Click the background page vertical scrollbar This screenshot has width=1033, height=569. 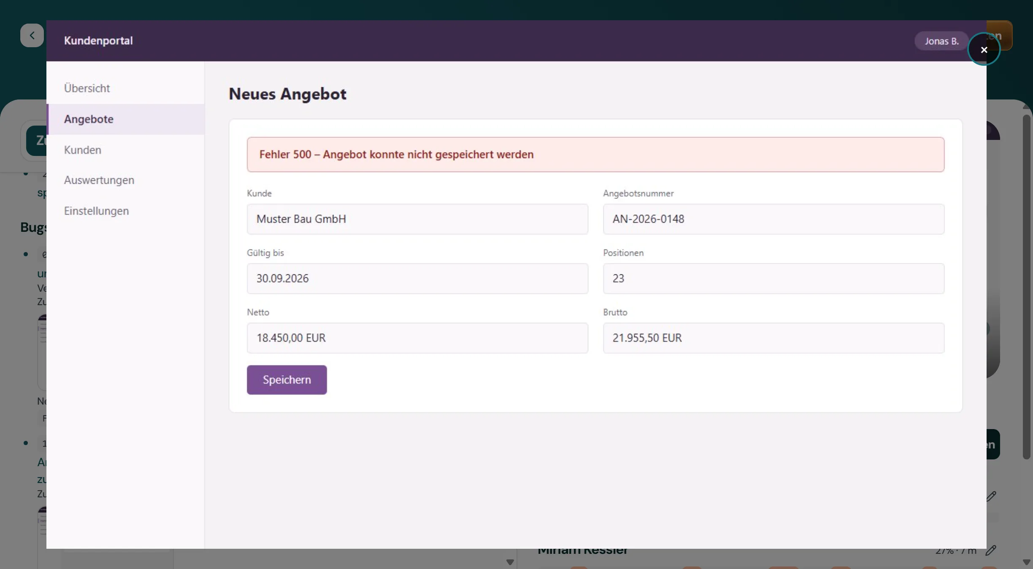(1027, 287)
